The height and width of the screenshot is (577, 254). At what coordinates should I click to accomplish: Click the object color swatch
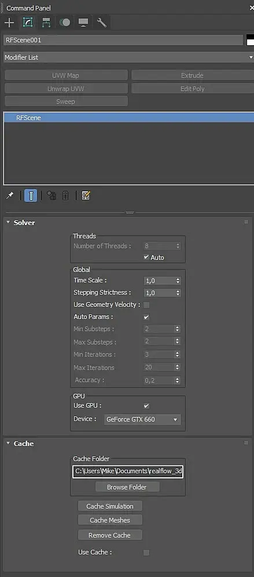pos(251,40)
